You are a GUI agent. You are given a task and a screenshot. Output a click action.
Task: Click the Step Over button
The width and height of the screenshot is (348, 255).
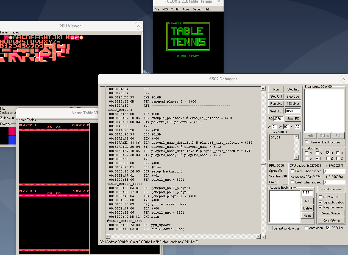[x=293, y=97]
